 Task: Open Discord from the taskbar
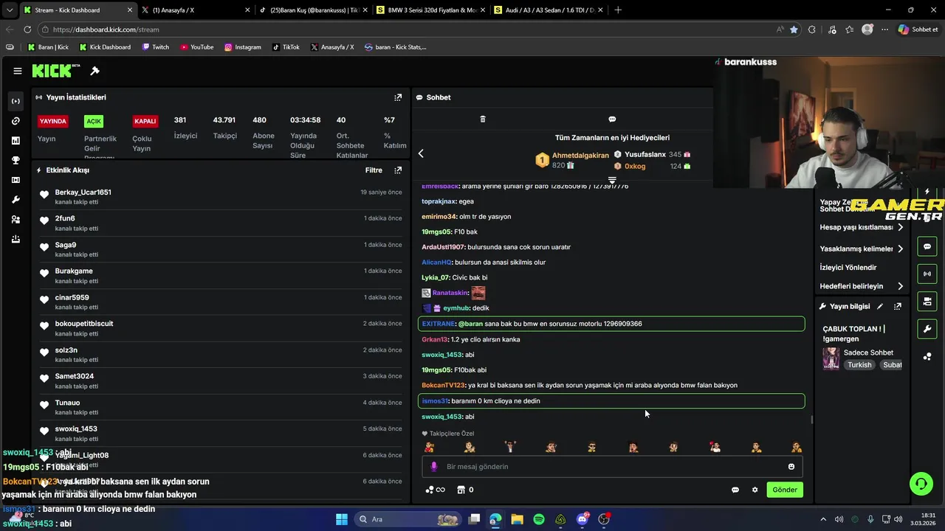point(583,519)
